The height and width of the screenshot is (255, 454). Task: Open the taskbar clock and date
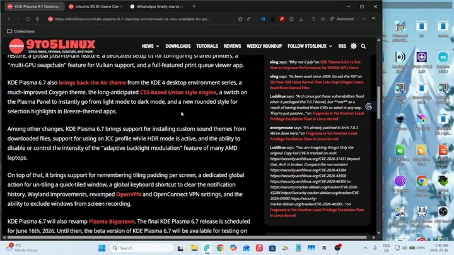(439, 248)
